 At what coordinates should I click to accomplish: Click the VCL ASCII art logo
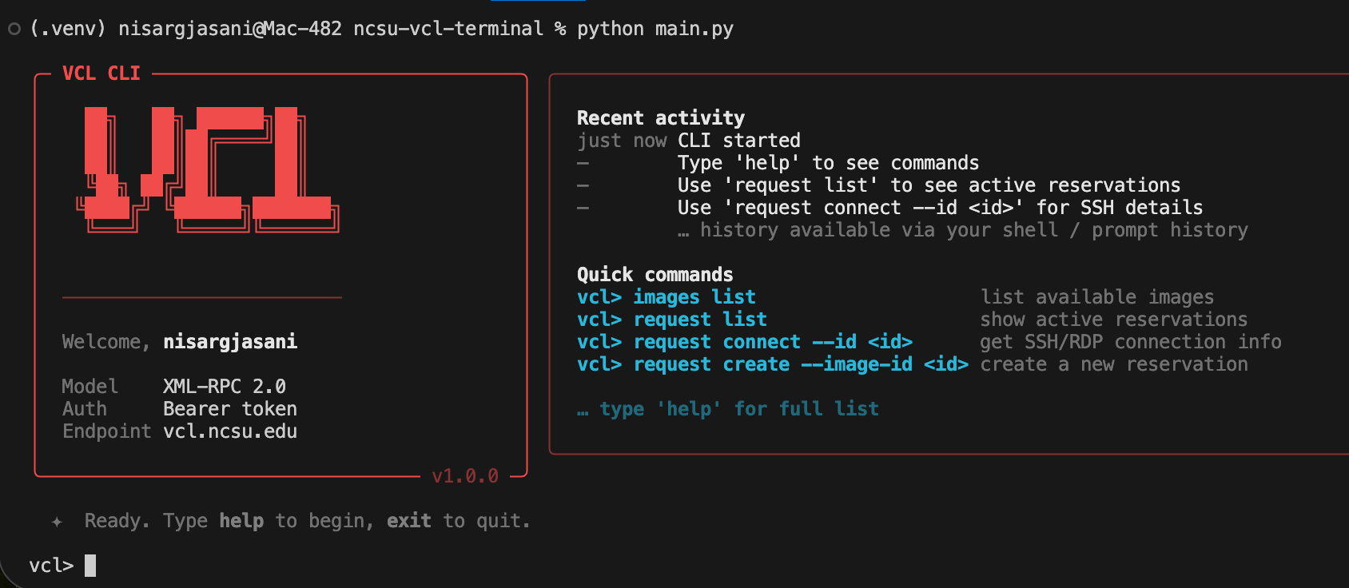[208, 170]
